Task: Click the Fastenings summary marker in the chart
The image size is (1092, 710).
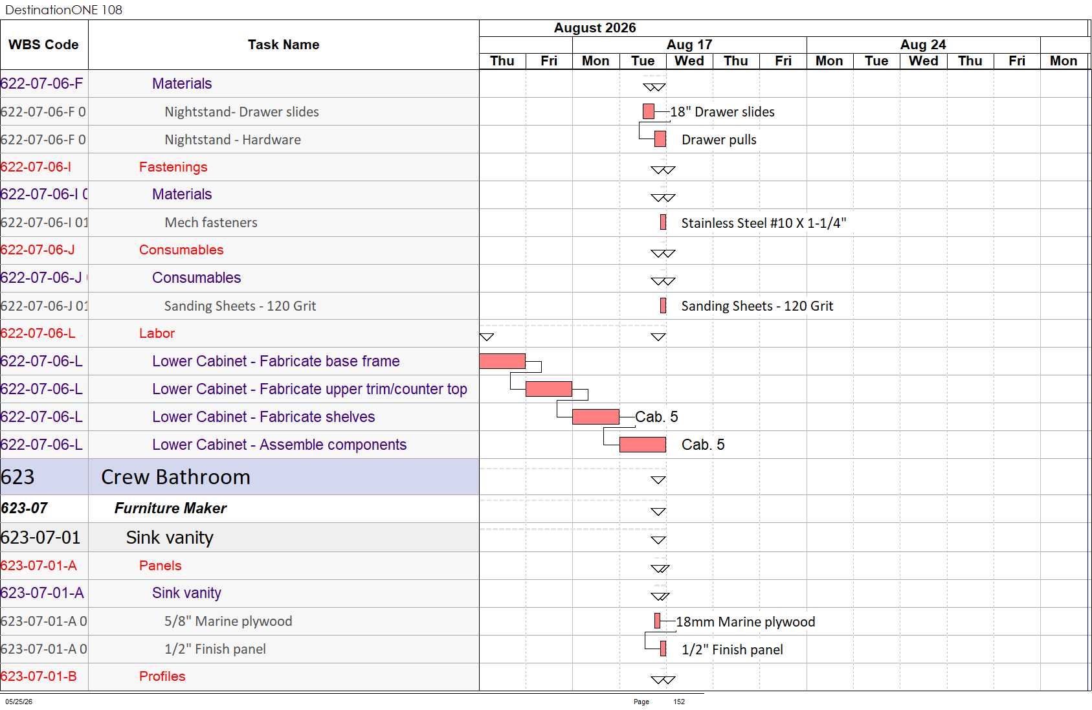Action: [x=663, y=170]
